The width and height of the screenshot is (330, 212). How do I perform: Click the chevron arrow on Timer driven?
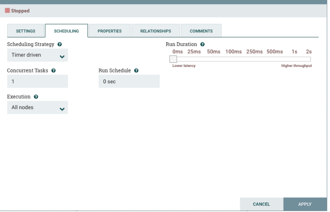[62, 57]
